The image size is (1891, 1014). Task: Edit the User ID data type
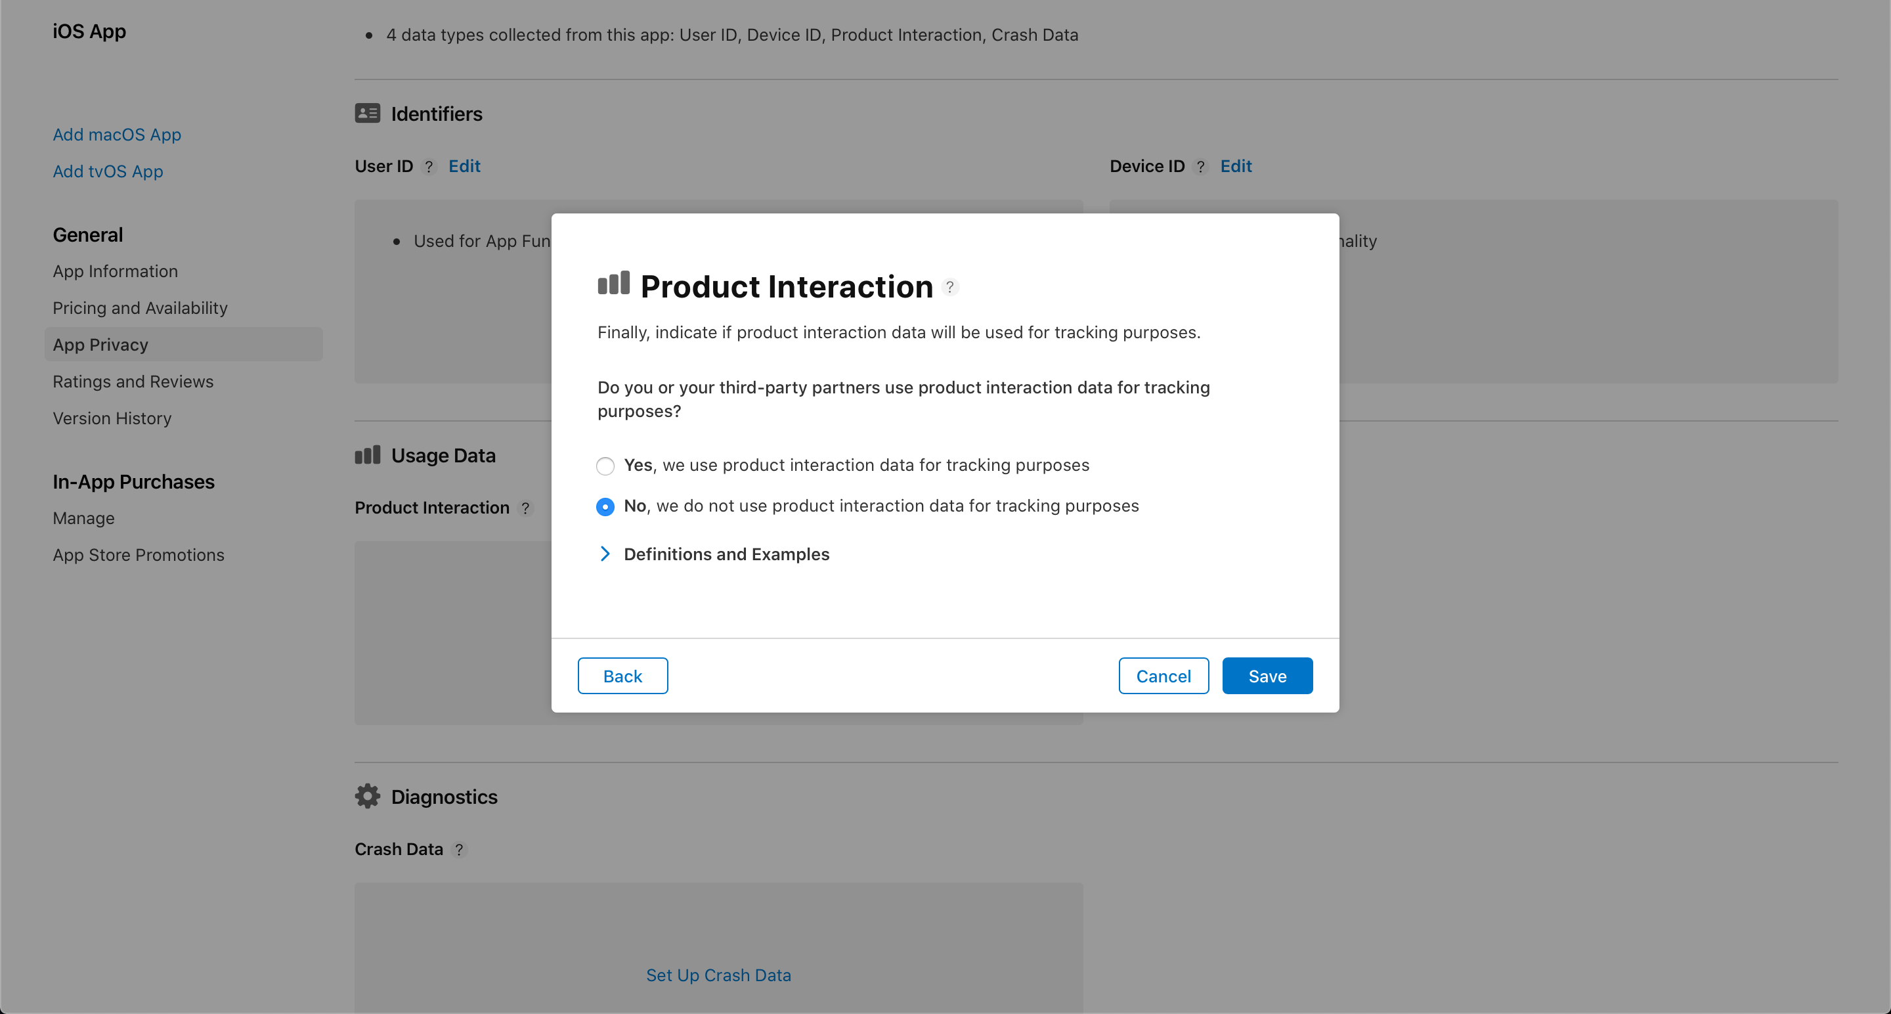pyautogui.click(x=465, y=166)
